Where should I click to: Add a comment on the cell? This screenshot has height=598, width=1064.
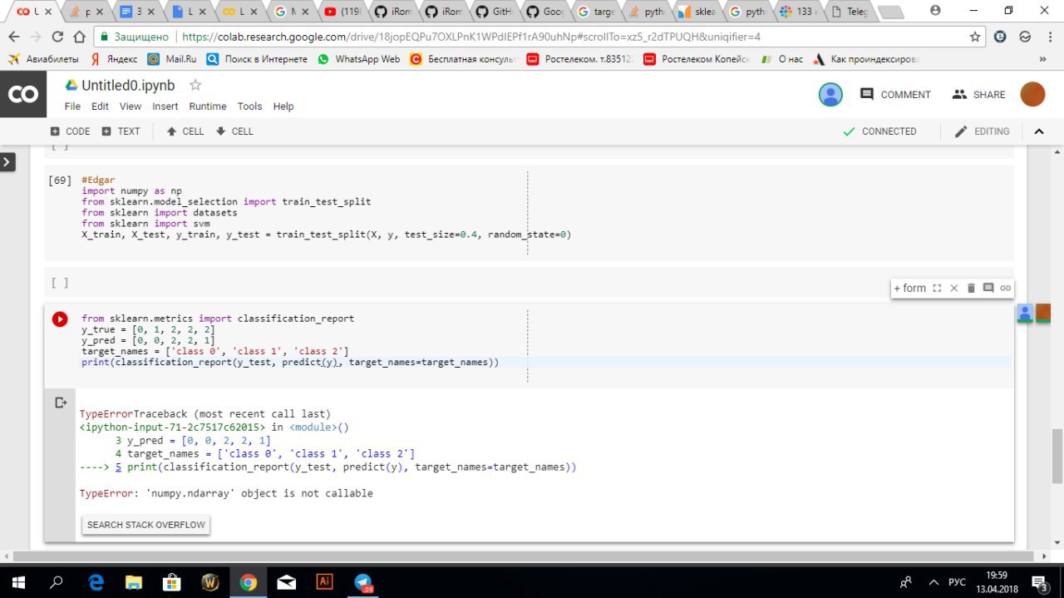coord(988,288)
